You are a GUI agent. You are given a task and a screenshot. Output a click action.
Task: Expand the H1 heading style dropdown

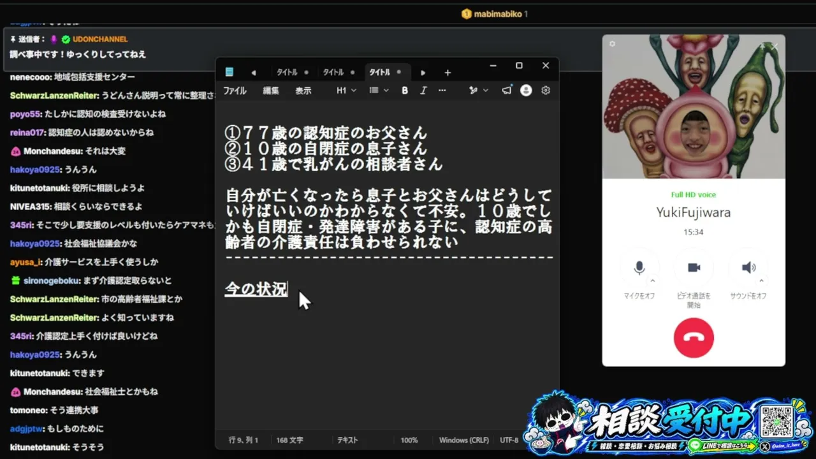(346, 91)
